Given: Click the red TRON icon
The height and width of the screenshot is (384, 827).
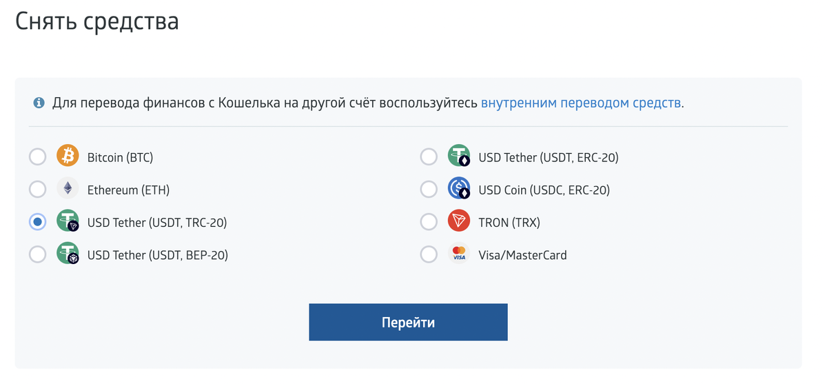Looking at the screenshot, I should [458, 221].
